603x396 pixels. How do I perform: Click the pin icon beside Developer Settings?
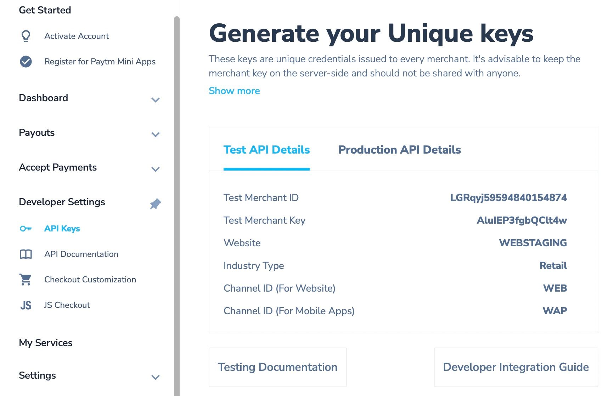click(156, 204)
